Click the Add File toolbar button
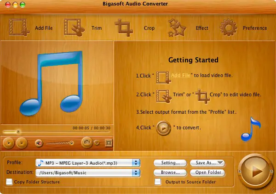The image size is (276, 194). point(31,28)
